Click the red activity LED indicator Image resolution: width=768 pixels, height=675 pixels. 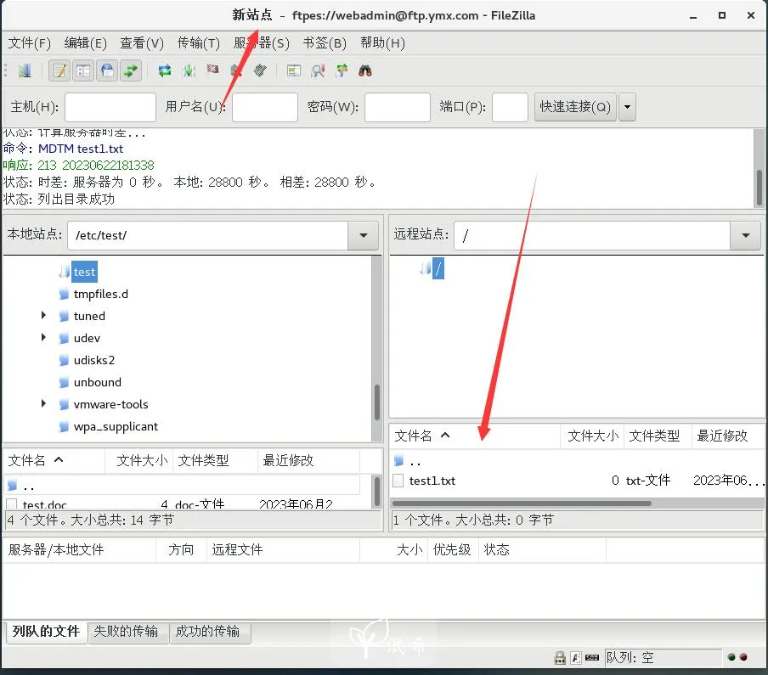pyautogui.click(x=743, y=657)
